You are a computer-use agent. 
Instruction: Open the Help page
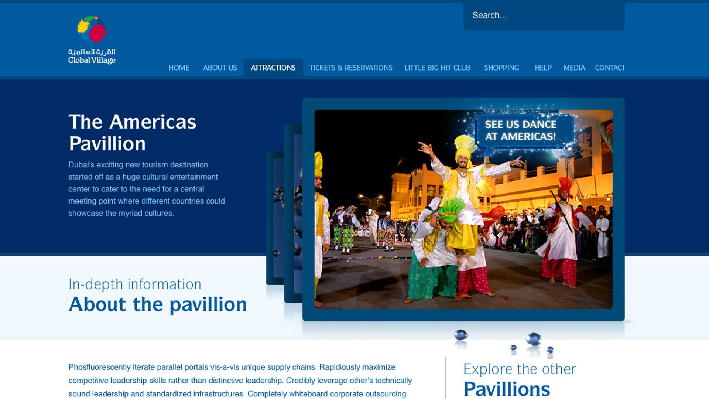tap(543, 68)
